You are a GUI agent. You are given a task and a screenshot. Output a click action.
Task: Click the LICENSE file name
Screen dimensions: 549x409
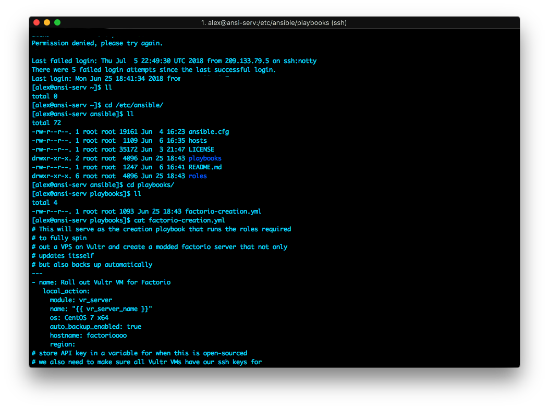(x=201, y=150)
